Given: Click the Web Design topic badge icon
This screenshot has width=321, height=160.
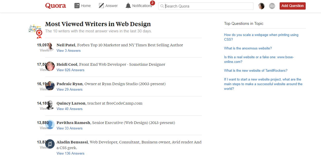Looking at the screenshot, I should point(35,31).
